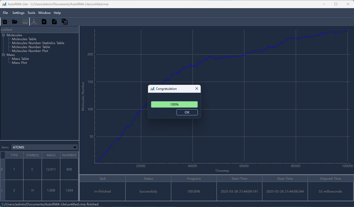
Task: Click the periodic elements Na/Ca icon
Action: 65,22
